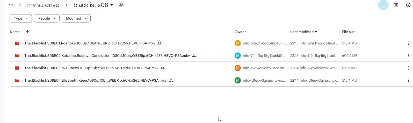Click owner name mfc-id16uw3ginujyhv-ds
Image resolution: width=413 pixels, height=123 pixels.
pos(264,80)
